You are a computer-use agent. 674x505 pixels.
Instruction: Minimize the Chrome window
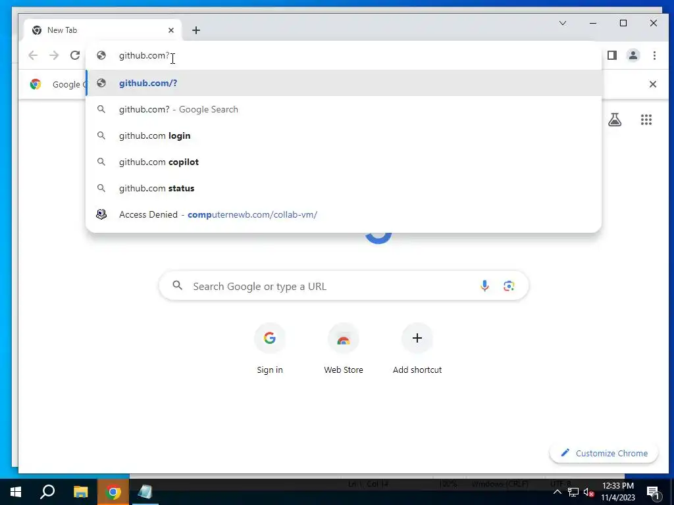tap(593, 23)
